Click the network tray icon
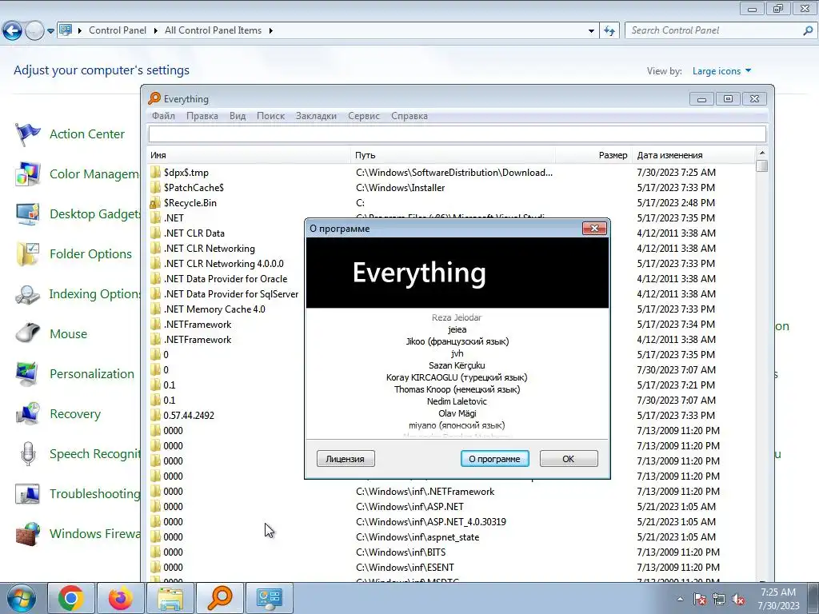Viewport: 819px width, 614px height. 719,600
